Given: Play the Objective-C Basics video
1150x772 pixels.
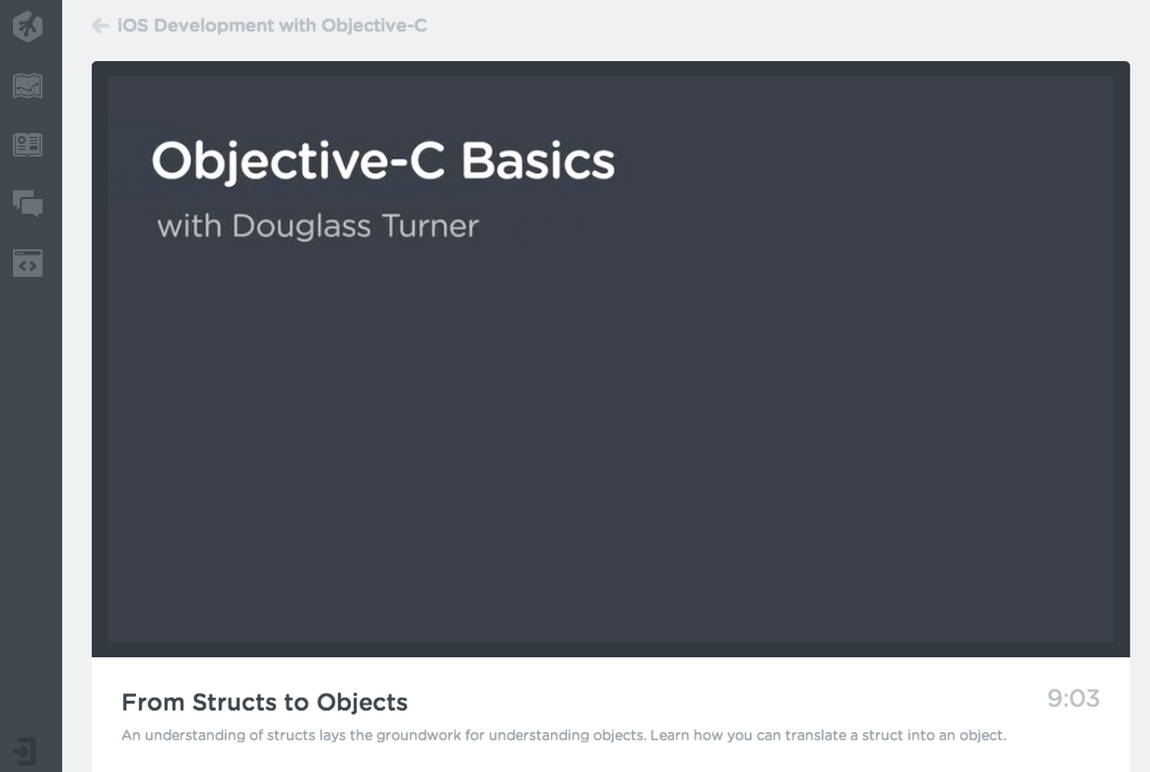Looking at the screenshot, I should [610, 359].
